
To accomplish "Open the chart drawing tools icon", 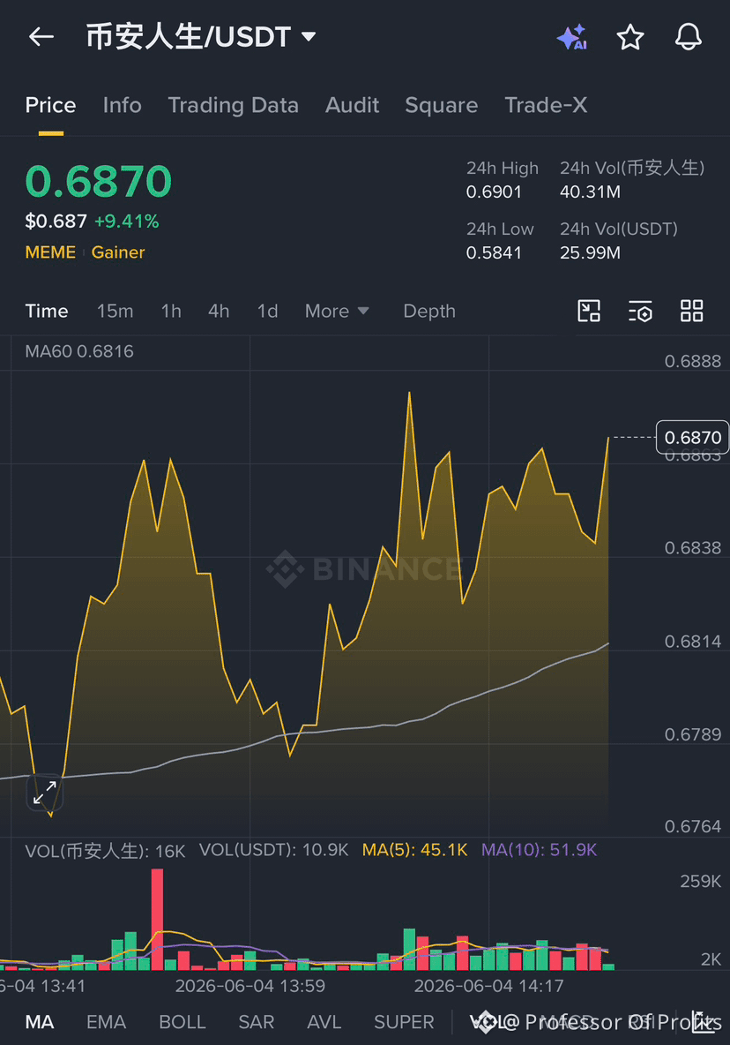I will (x=589, y=312).
